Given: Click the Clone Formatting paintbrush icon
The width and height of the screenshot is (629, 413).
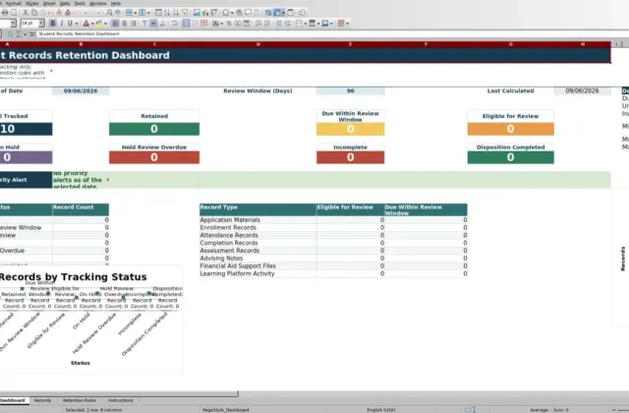Looking at the screenshot, I should click(59, 13).
